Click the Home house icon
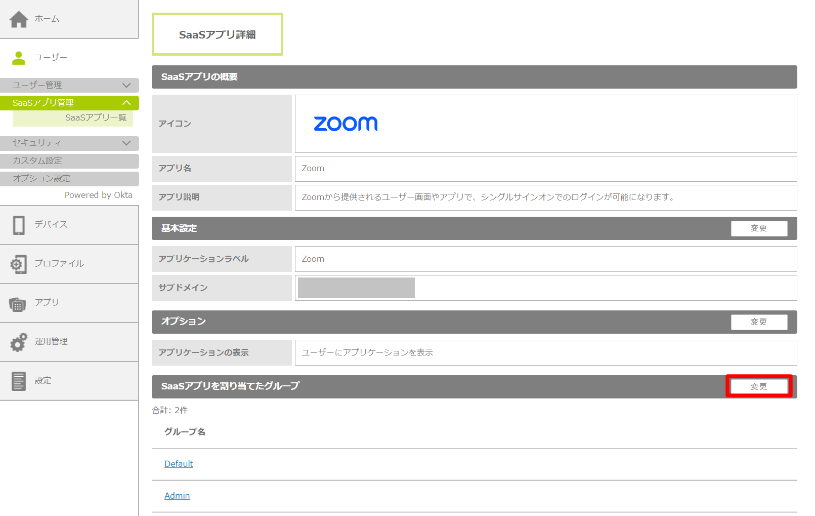This screenshot has height=516, width=815. (19, 19)
